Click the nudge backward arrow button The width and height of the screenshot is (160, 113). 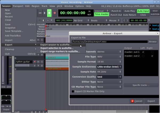point(124,21)
